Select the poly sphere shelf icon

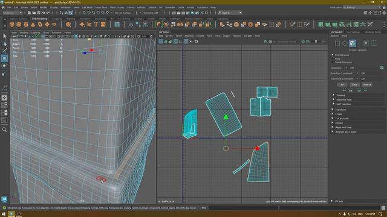pos(12,24)
